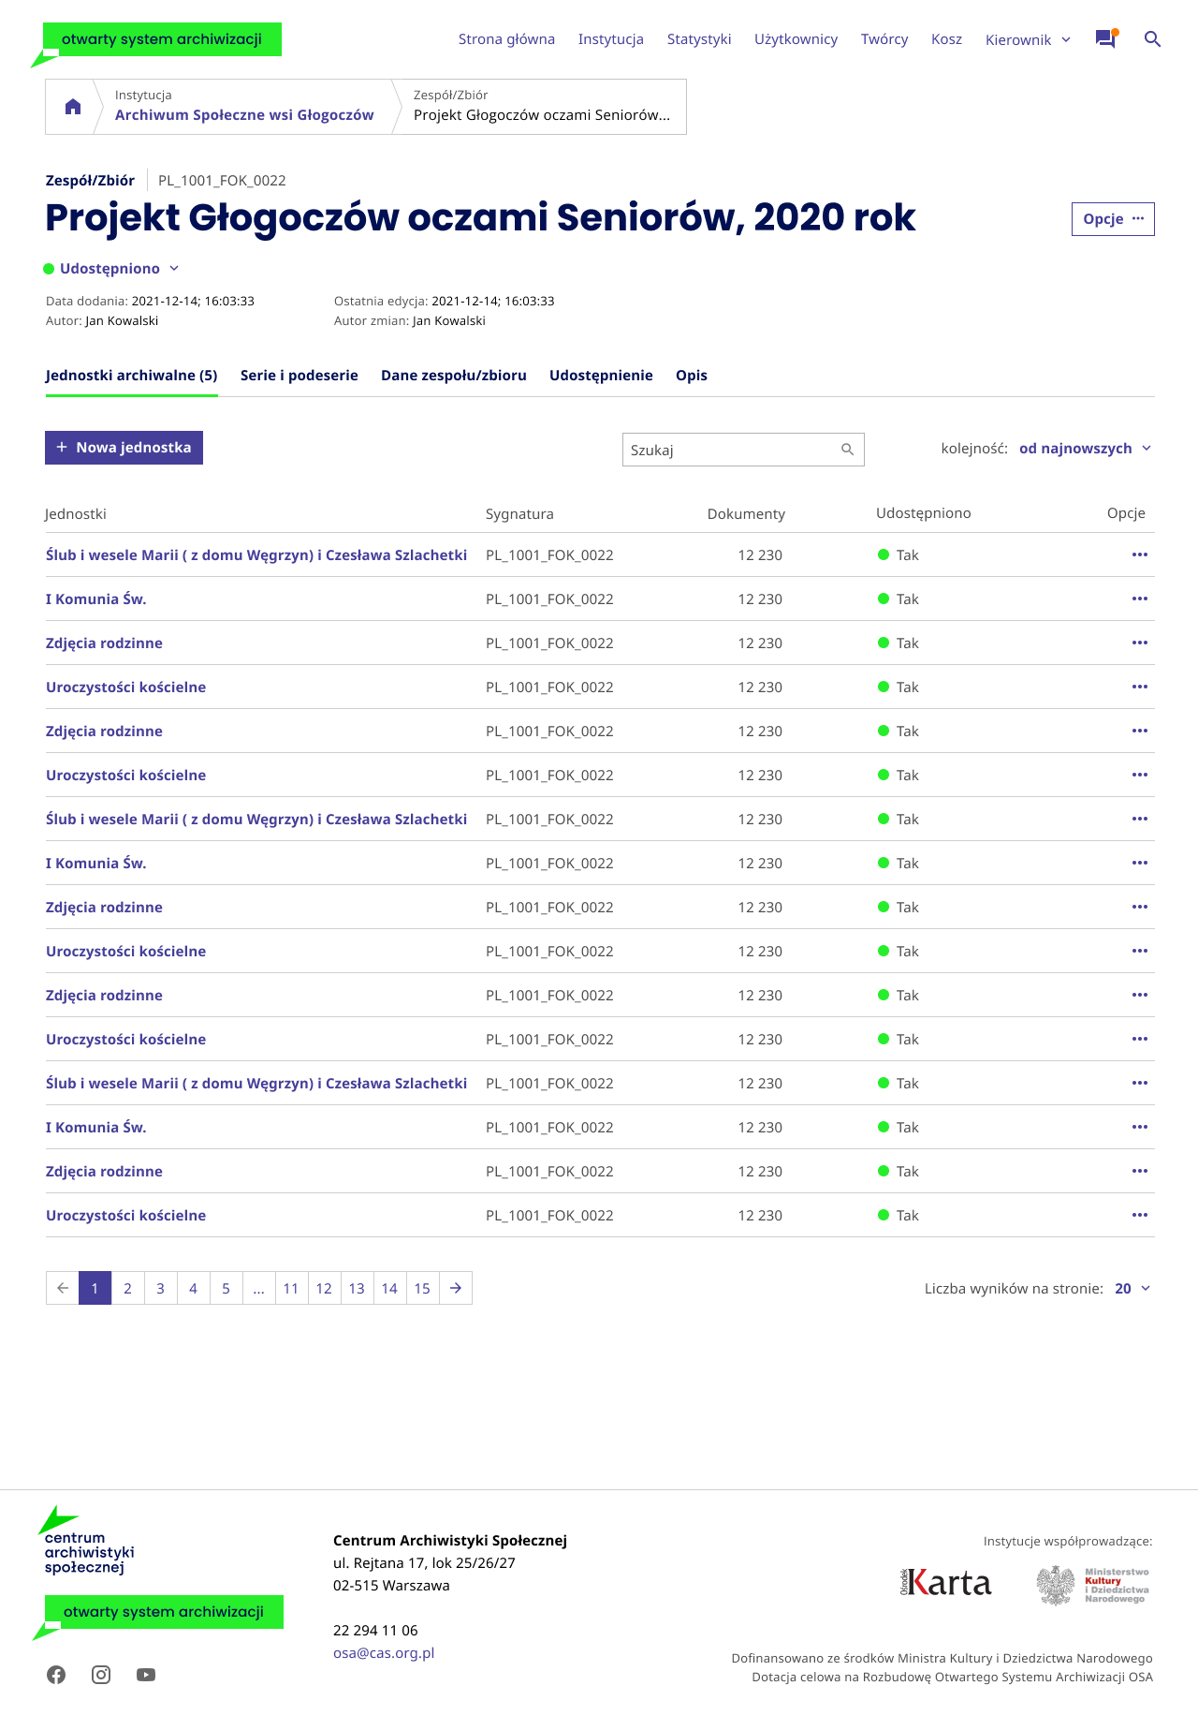Viewport: 1198px width, 1730px height.
Task: Expand the Udostępniono status dropdown
Action: click(x=111, y=269)
